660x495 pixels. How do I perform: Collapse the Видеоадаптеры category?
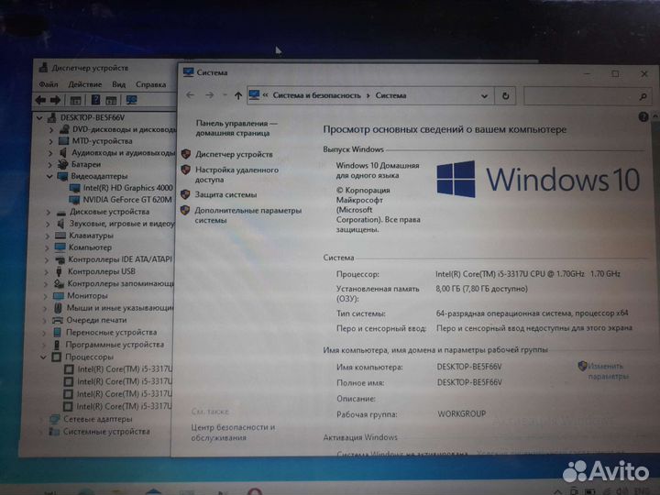tap(49, 176)
